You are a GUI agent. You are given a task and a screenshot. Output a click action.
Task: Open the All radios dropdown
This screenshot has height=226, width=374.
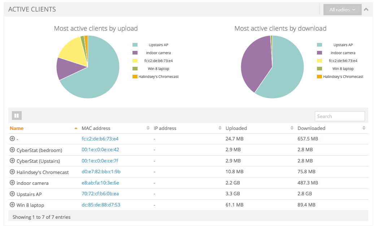[x=342, y=9]
